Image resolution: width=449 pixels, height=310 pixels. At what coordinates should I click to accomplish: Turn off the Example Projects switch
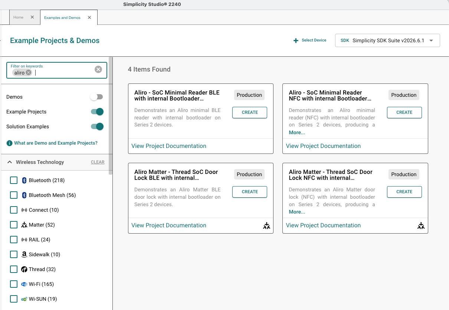97,112
